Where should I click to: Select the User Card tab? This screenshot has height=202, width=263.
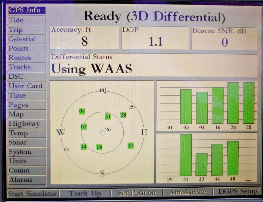(x=27, y=86)
